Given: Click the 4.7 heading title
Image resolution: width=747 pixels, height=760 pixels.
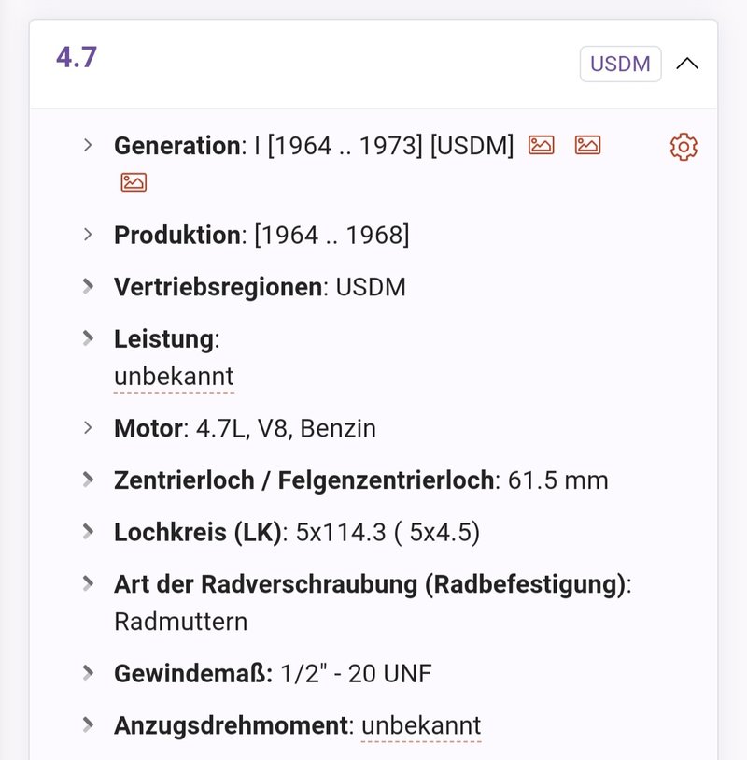Looking at the screenshot, I should point(77,57).
